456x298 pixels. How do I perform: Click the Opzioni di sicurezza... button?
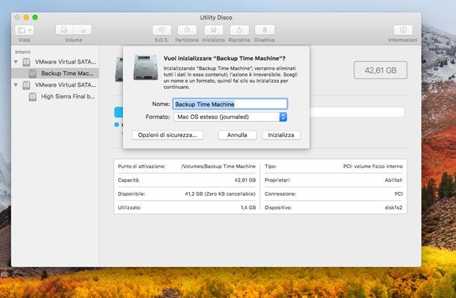point(167,135)
